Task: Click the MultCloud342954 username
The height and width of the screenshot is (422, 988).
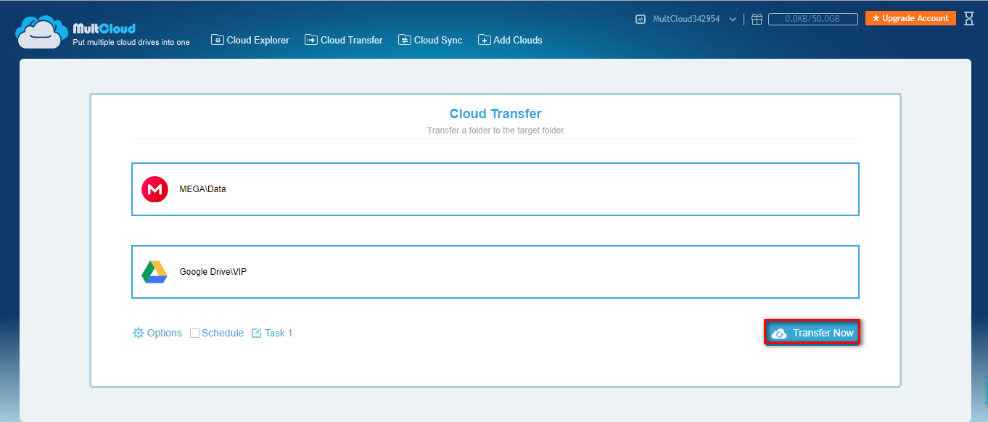Action: 686,19
